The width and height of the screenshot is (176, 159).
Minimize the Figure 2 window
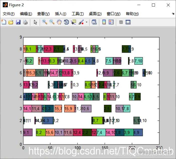139,5
